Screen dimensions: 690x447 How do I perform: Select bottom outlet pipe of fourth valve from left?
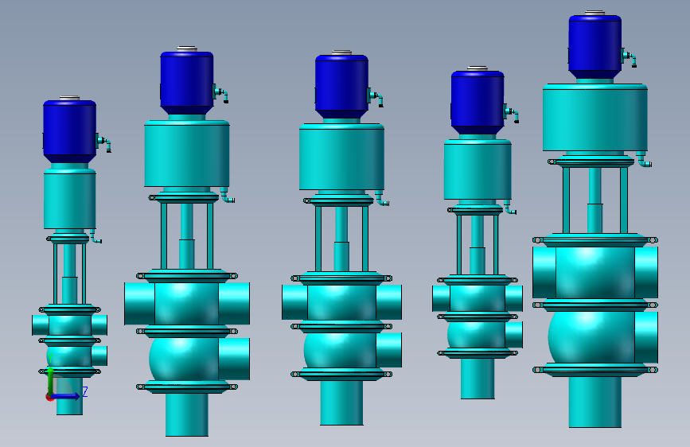tap(478, 379)
